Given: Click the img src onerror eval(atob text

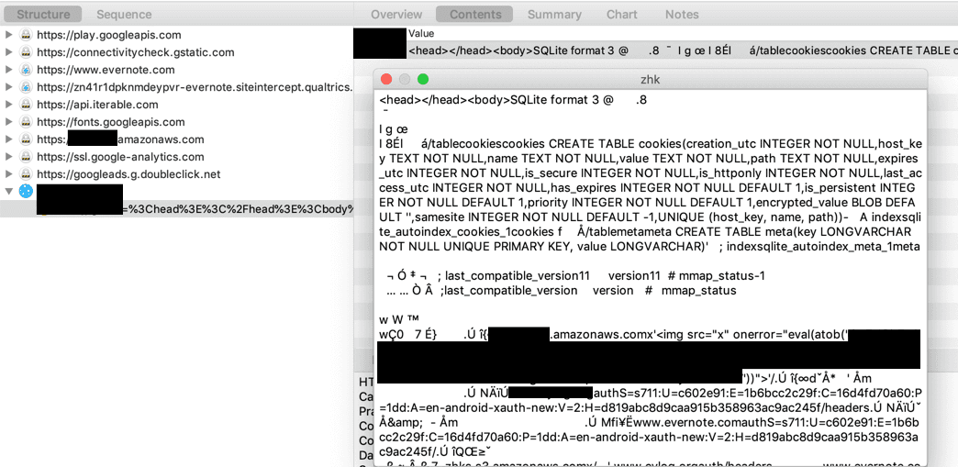Looking at the screenshot, I should click(752, 336).
